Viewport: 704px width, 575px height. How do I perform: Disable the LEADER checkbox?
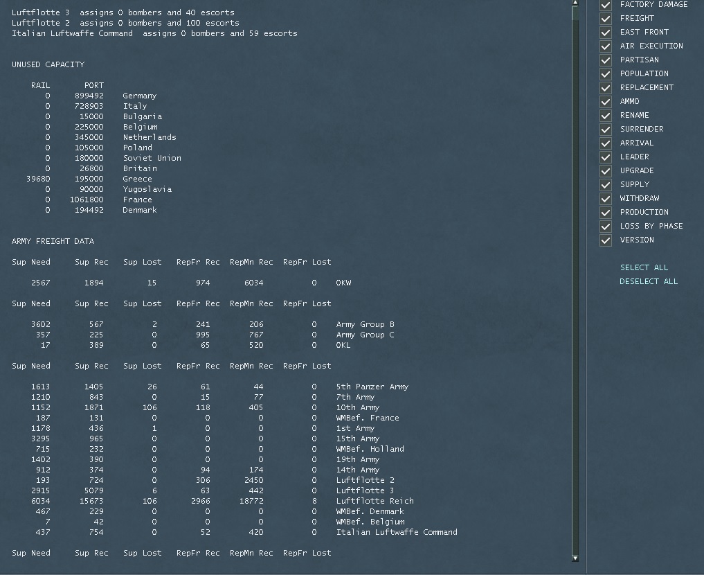click(x=606, y=157)
